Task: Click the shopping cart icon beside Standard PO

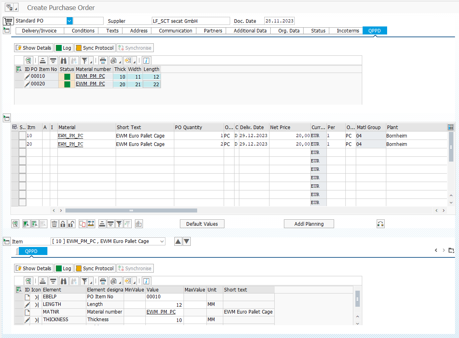Action: (x=8, y=21)
